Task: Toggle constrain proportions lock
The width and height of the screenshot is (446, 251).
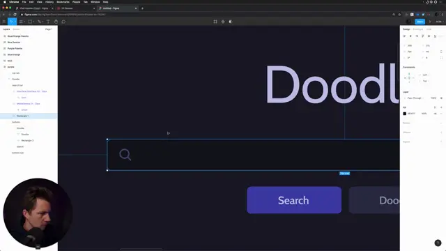Action: tap(441, 52)
